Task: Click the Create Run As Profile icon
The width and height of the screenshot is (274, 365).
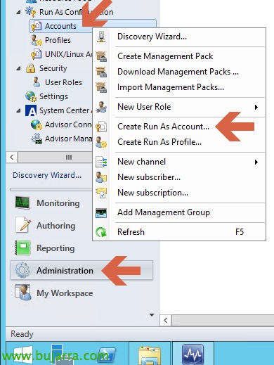Action: 101,142
